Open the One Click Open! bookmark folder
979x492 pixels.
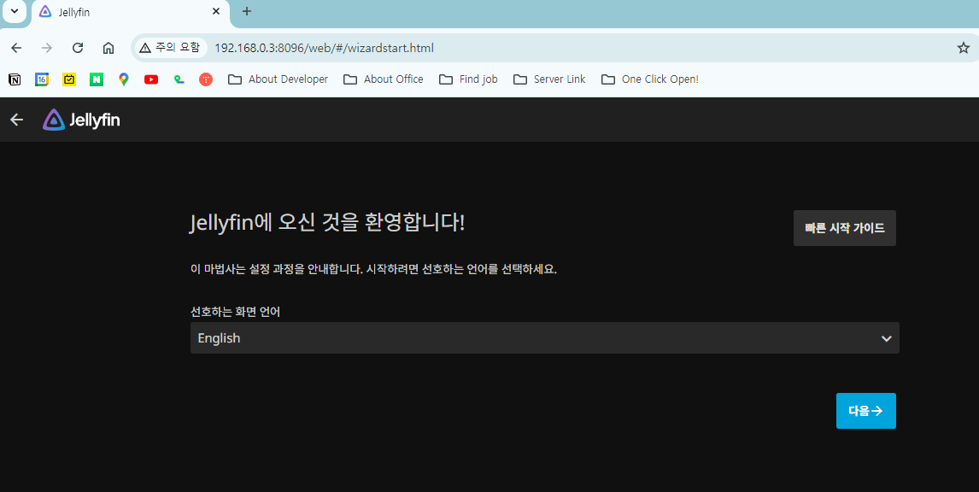click(650, 79)
